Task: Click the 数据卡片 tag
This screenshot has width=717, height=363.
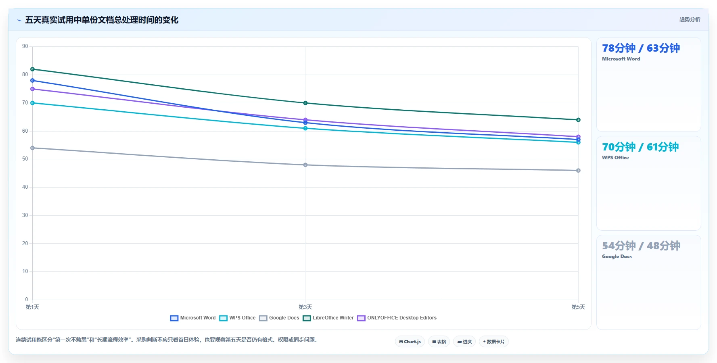Action: 494,342
